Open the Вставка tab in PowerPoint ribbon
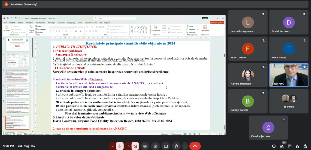This screenshot has width=311, height=150. [x=21, y=23]
